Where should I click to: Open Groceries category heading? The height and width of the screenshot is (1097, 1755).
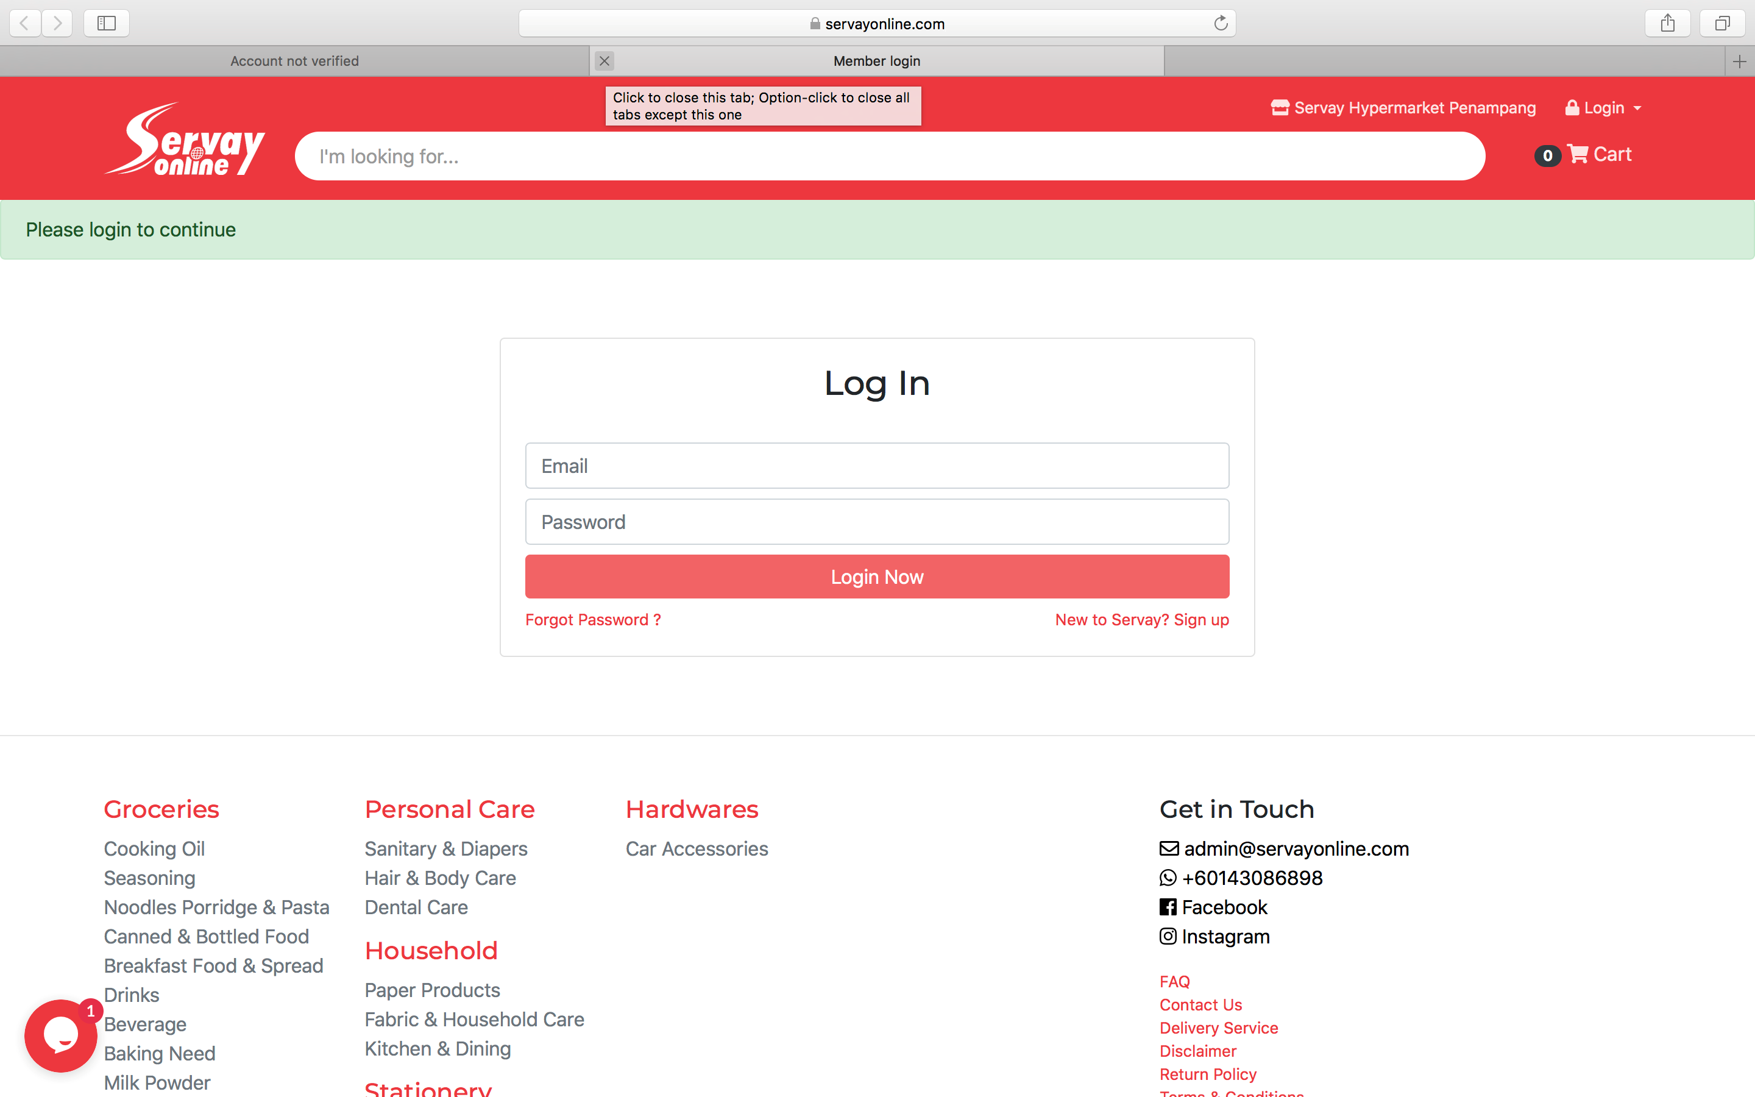161,809
